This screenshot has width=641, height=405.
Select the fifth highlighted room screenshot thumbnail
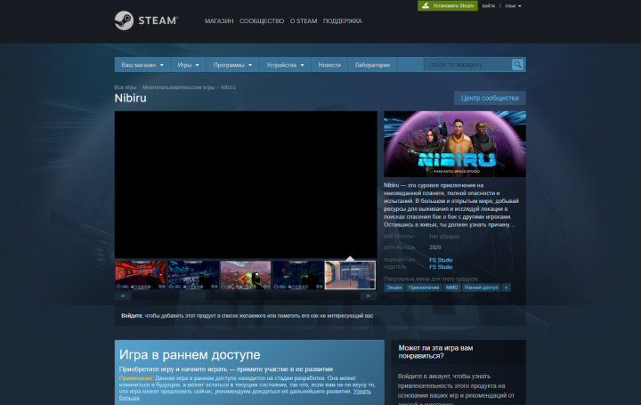(350, 275)
